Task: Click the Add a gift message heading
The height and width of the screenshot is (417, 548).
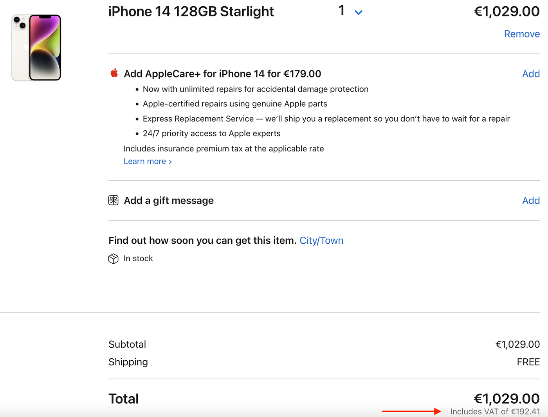Action: tap(169, 200)
